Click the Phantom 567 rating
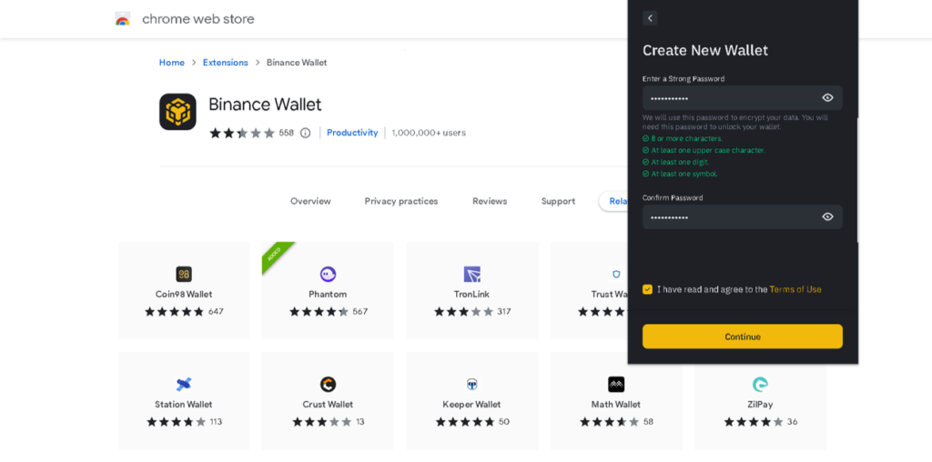 tap(329, 312)
